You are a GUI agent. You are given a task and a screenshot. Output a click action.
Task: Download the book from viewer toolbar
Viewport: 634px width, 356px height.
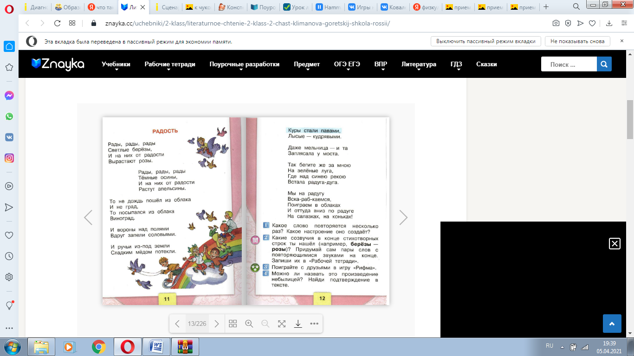pos(298,324)
